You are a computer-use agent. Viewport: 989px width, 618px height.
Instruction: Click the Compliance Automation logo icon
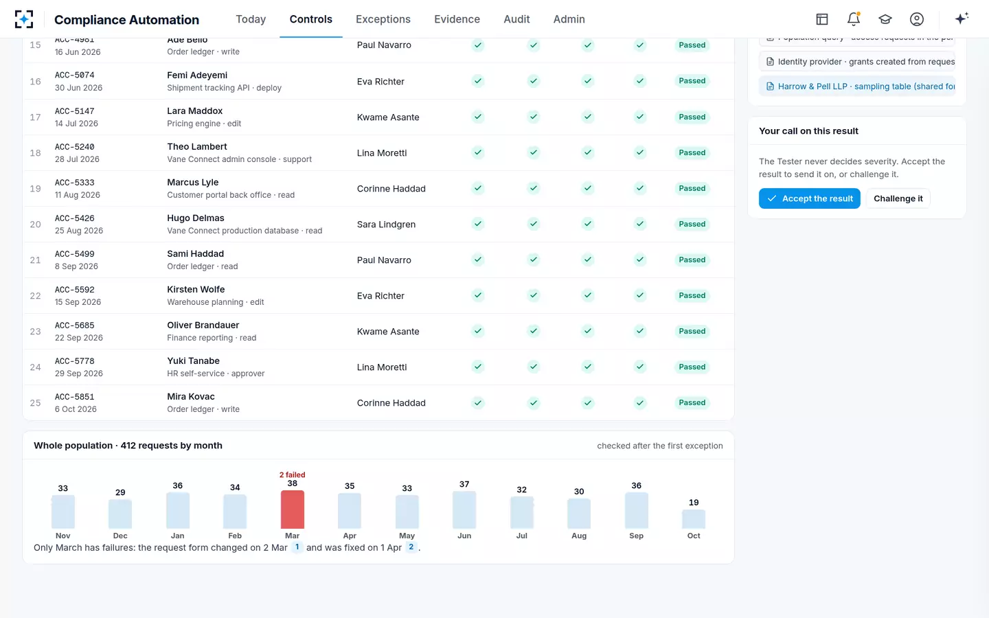pos(24,19)
